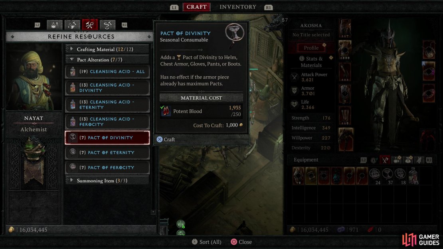The image size is (443, 249).
Task: Open the money-bag quest items inventory tab
Action: tap(408, 160)
